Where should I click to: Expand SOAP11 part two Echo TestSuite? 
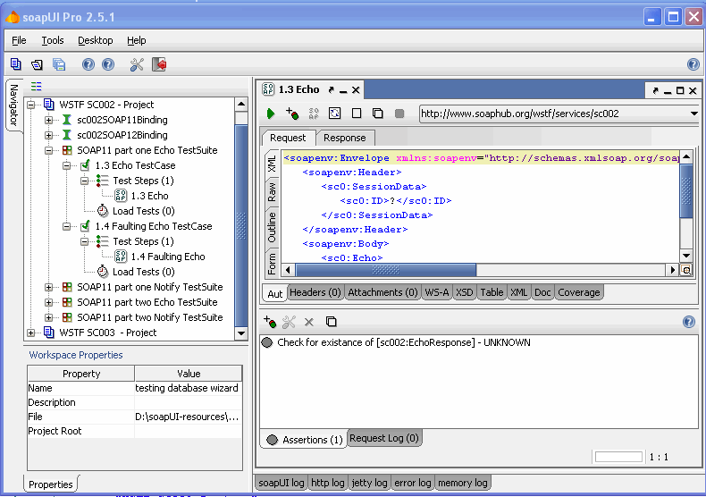click(48, 302)
